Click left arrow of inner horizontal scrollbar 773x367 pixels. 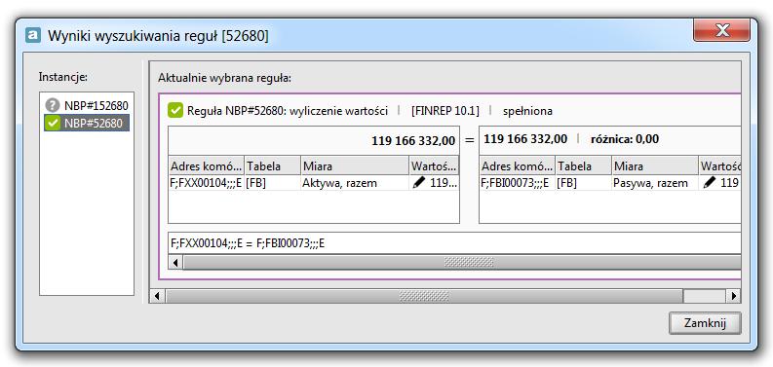[175, 263]
